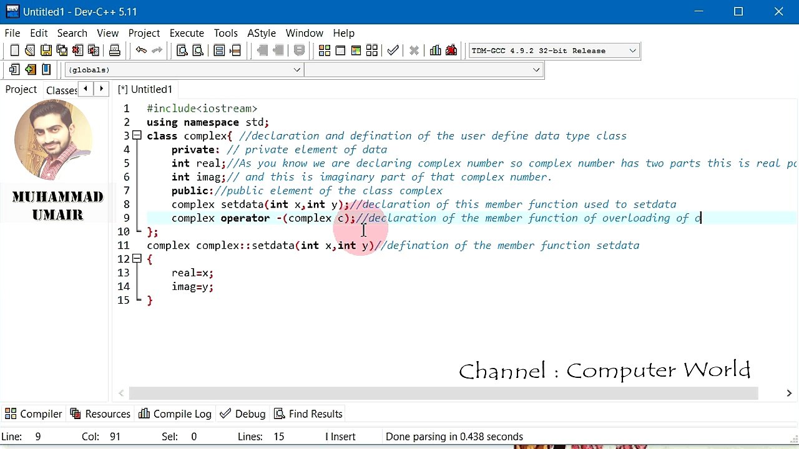Open the Find Results bottom tab
The image size is (799, 449).
click(x=308, y=414)
